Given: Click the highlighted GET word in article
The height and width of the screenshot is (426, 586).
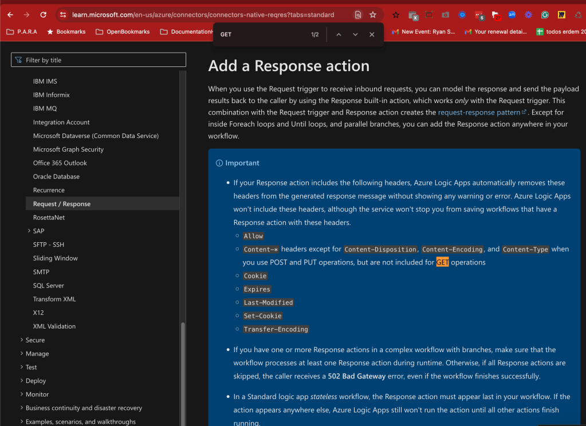Looking at the screenshot, I should pyautogui.click(x=442, y=262).
